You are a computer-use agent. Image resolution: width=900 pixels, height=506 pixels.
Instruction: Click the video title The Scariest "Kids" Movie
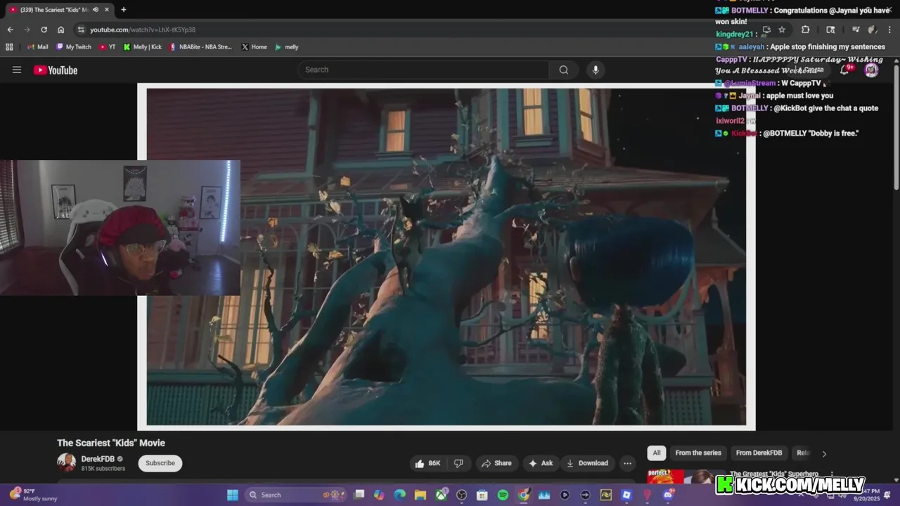pyautogui.click(x=111, y=443)
